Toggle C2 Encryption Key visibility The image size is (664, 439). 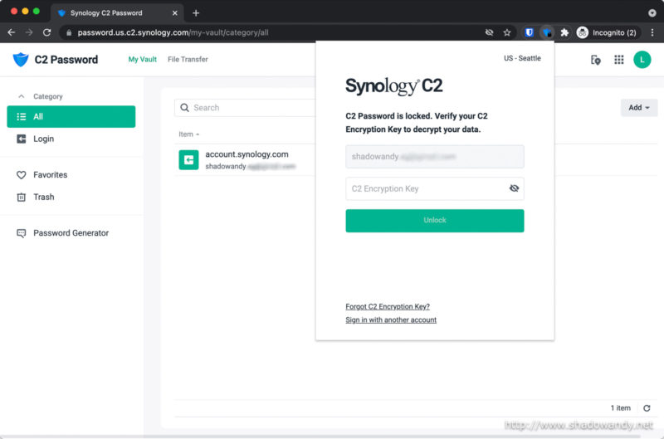[x=514, y=188]
